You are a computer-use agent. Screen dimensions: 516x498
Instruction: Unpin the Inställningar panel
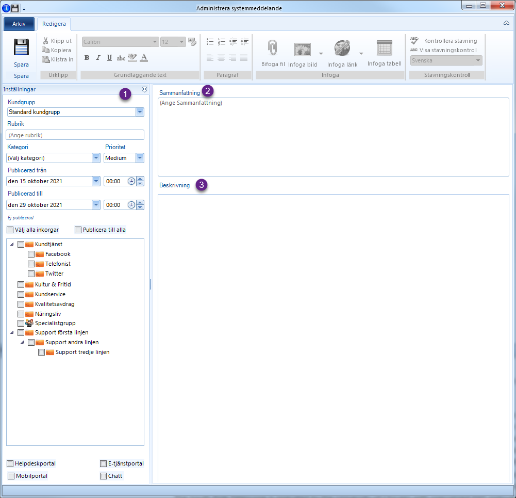coord(144,90)
